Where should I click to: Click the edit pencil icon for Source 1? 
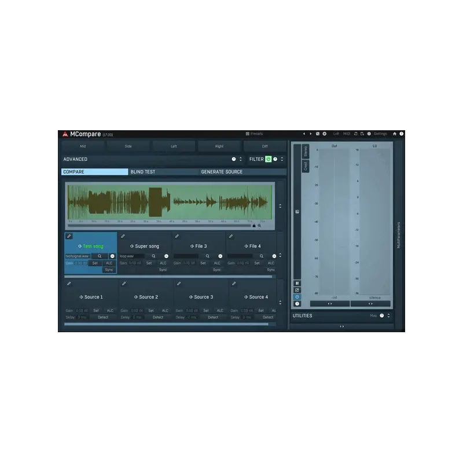(69, 284)
